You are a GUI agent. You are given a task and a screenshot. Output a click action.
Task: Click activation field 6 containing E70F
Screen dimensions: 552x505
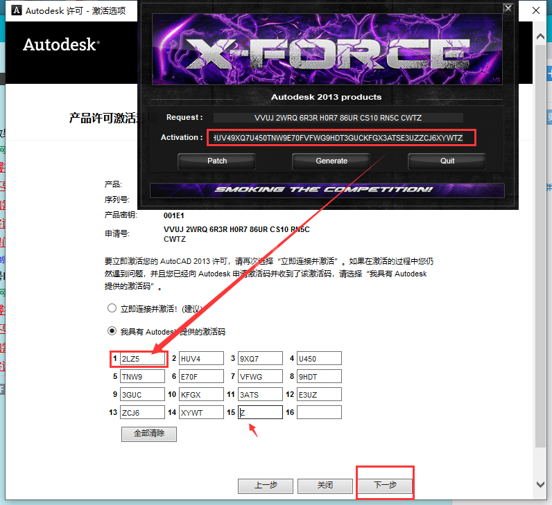201,376
